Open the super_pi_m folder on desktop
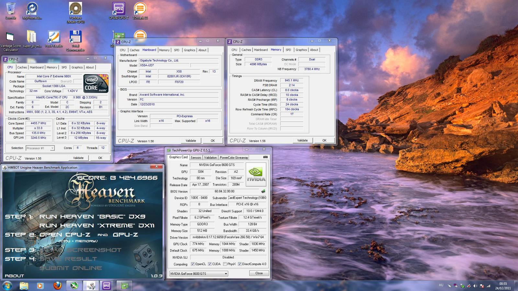Image resolution: width=518 pixels, height=291 pixels. click(32, 39)
